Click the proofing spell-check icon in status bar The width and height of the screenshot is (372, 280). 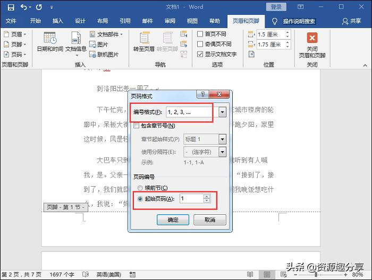pyautogui.click(x=86, y=275)
